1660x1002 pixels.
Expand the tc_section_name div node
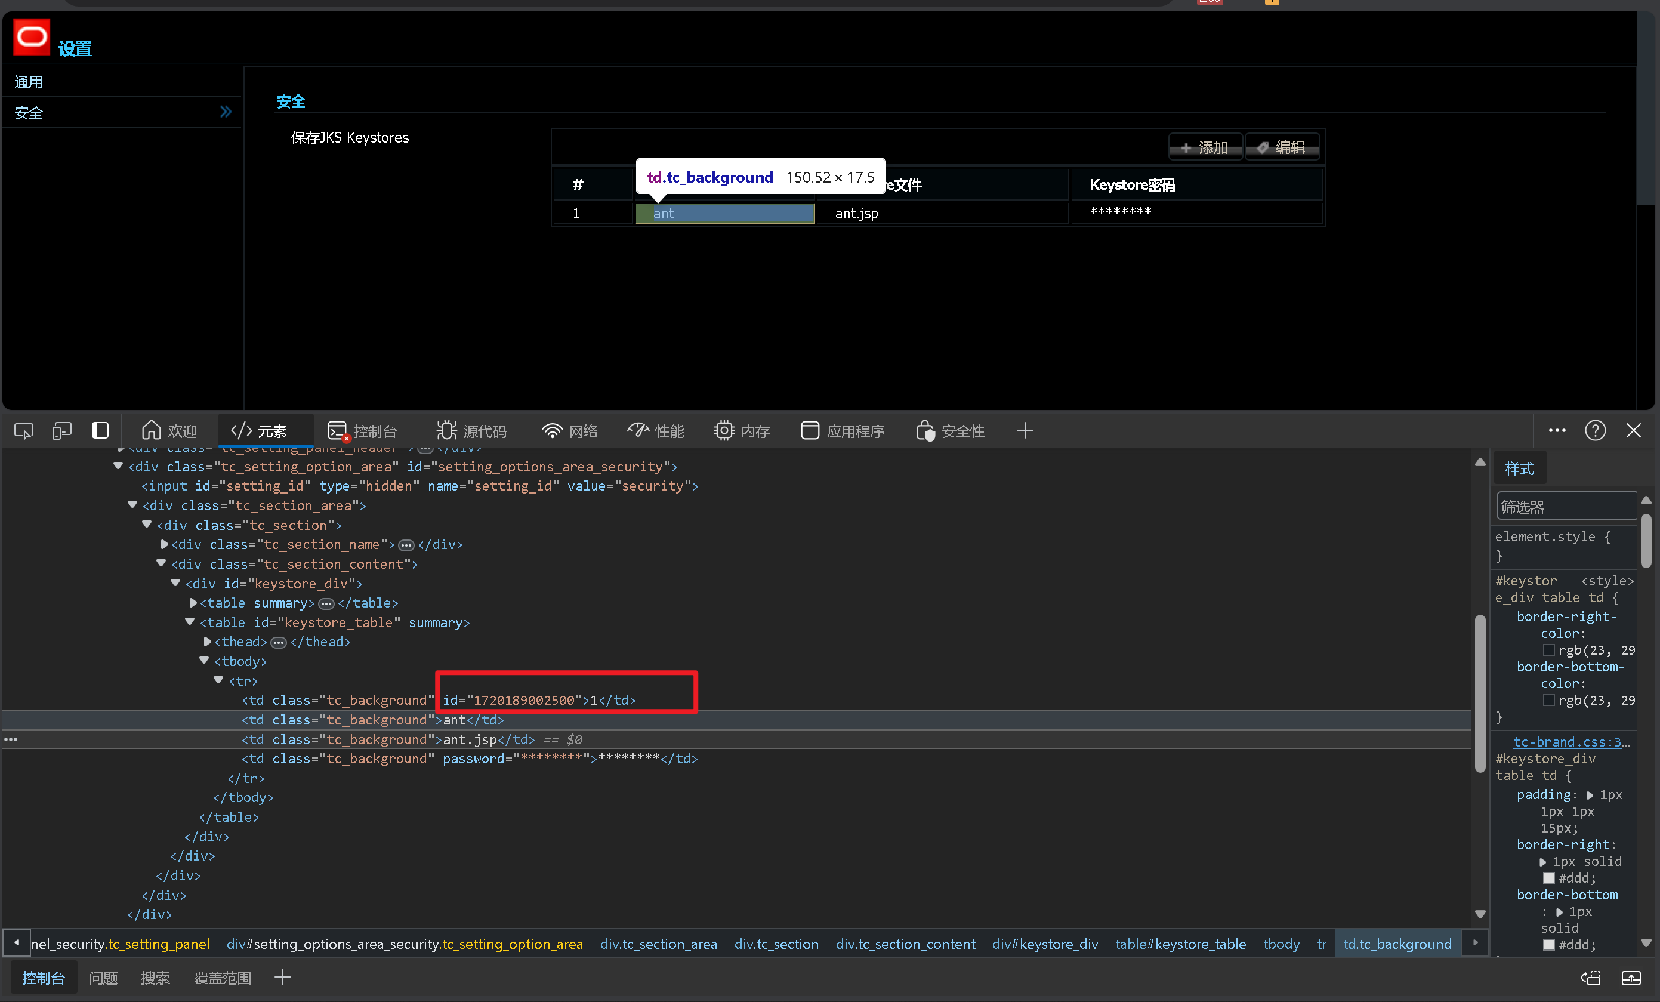click(x=164, y=544)
